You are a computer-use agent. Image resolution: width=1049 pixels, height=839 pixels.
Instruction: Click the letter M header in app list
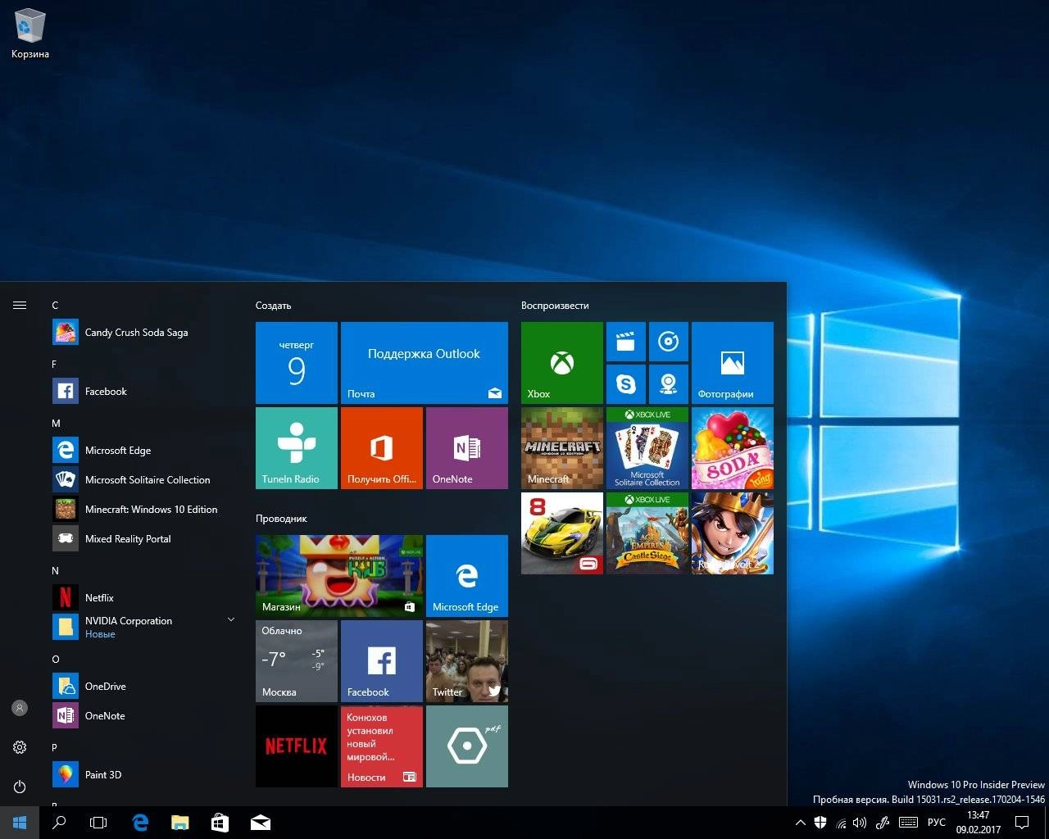[x=56, y=424]
